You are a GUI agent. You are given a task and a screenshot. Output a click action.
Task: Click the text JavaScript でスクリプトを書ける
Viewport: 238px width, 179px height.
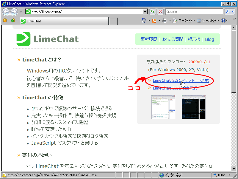65,143
